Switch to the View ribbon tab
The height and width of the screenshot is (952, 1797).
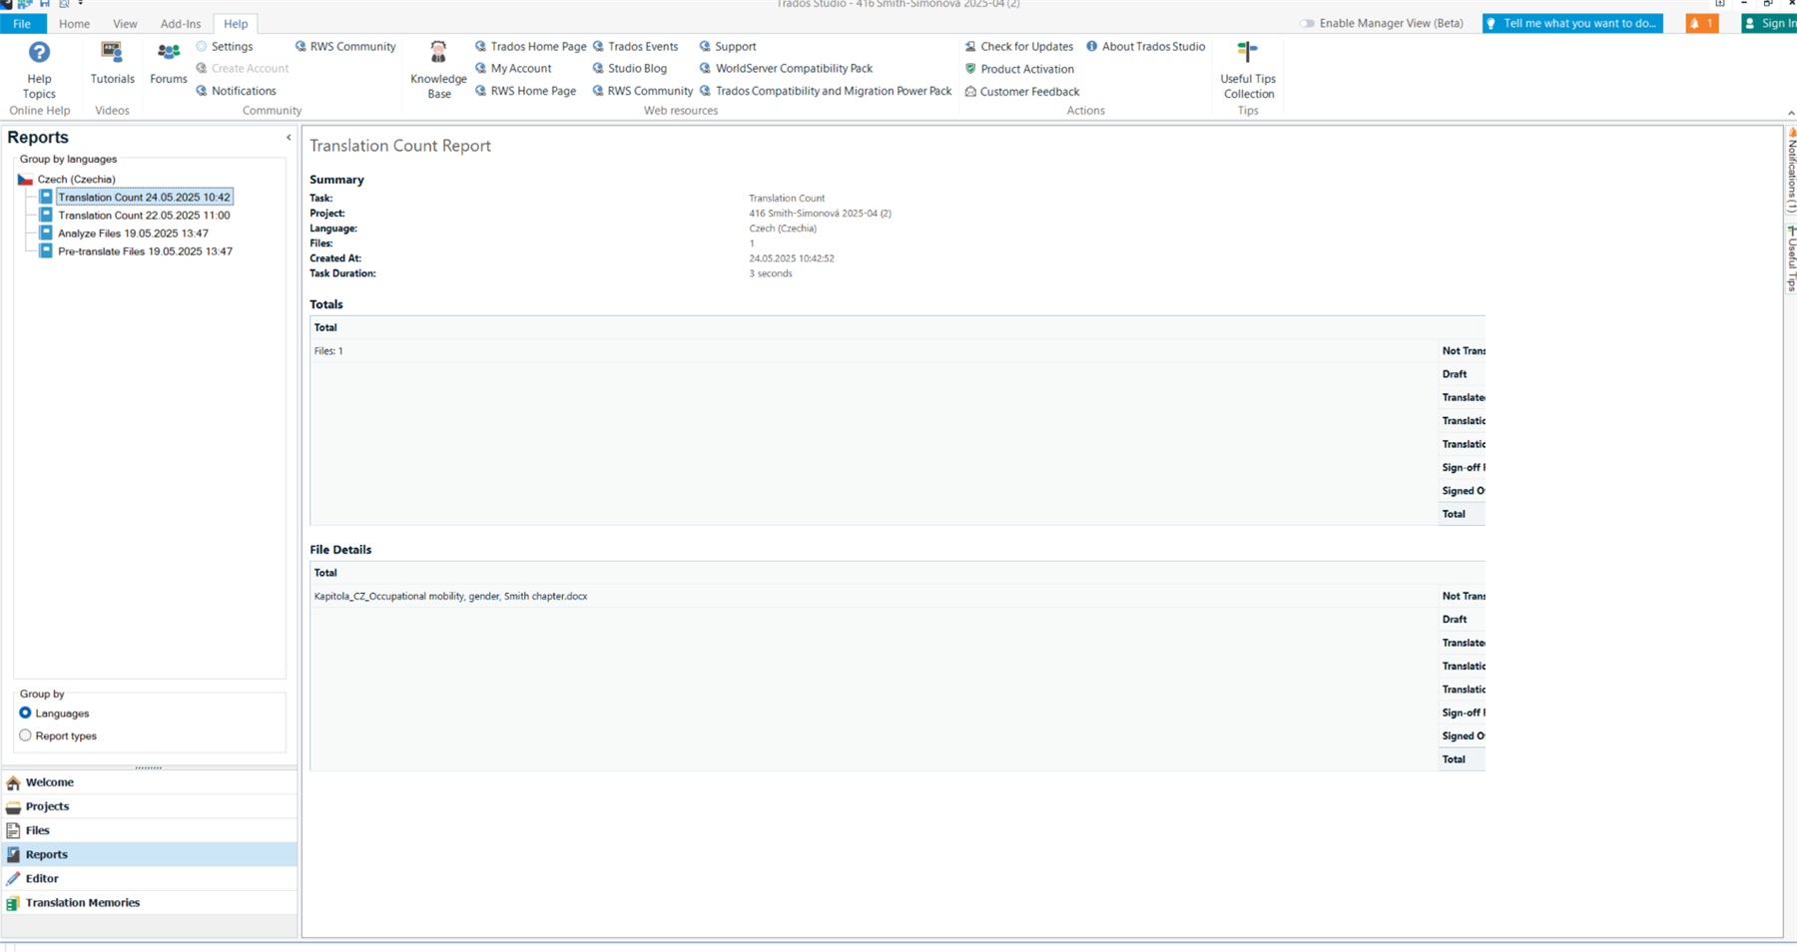[125, 23]
